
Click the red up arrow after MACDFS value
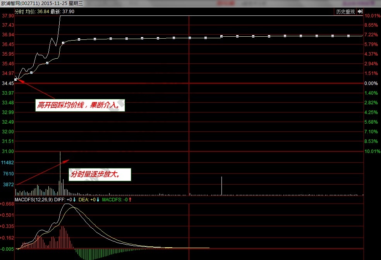pos(130,200)
